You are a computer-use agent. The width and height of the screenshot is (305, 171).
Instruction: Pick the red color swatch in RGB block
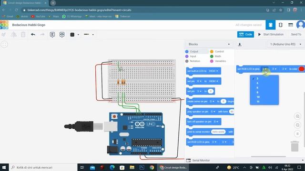[302, 69]
